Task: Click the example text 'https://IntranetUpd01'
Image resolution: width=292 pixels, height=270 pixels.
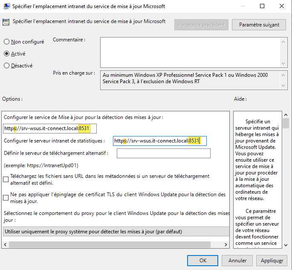Action: (52, 165)
